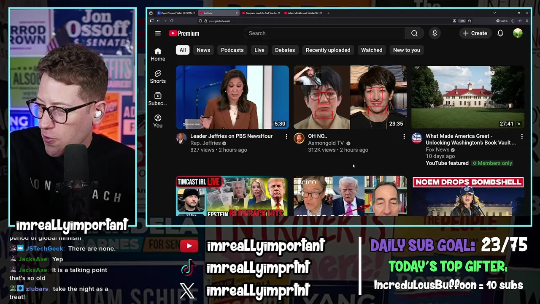Click the Rep. Jeffries channel avatar
540x304 pixels.
pyautogui.click(x=181, y=138)
